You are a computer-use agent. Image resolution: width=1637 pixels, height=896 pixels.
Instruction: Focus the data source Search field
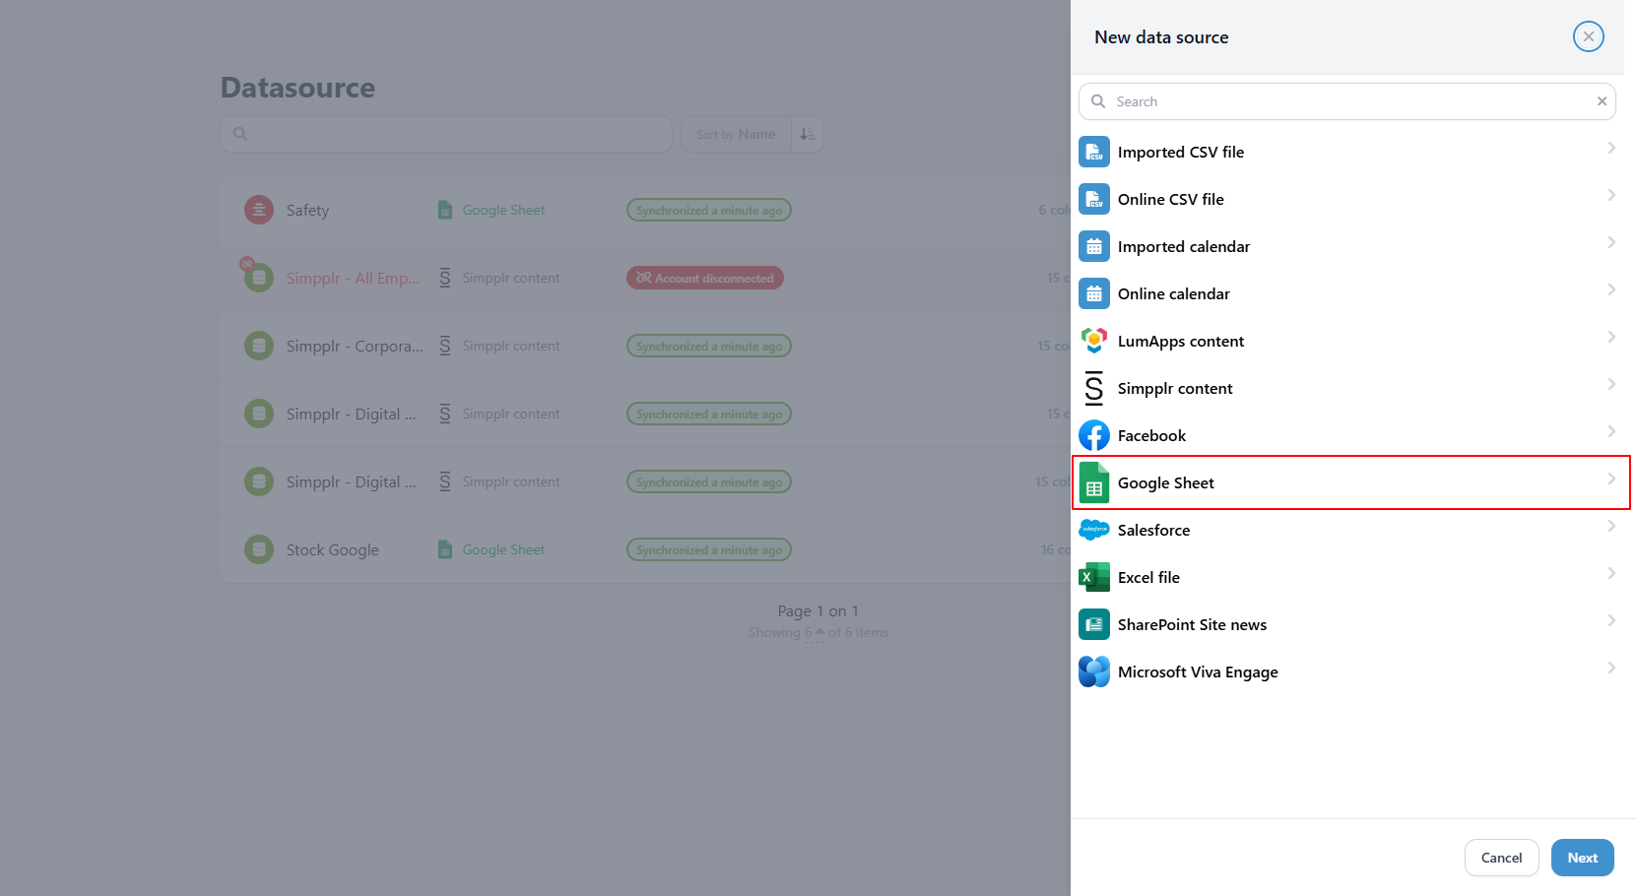(1347, 101)
